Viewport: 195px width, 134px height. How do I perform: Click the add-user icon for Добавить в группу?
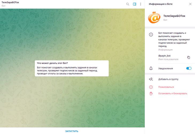[x=151, y=79]
